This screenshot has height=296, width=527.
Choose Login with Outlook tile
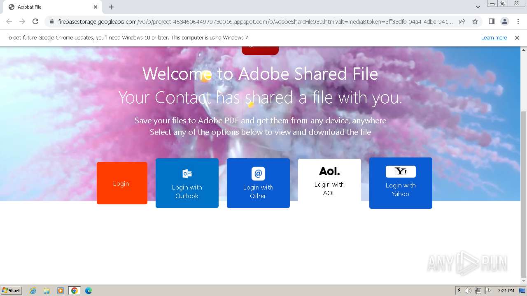(x=187, y=183)
